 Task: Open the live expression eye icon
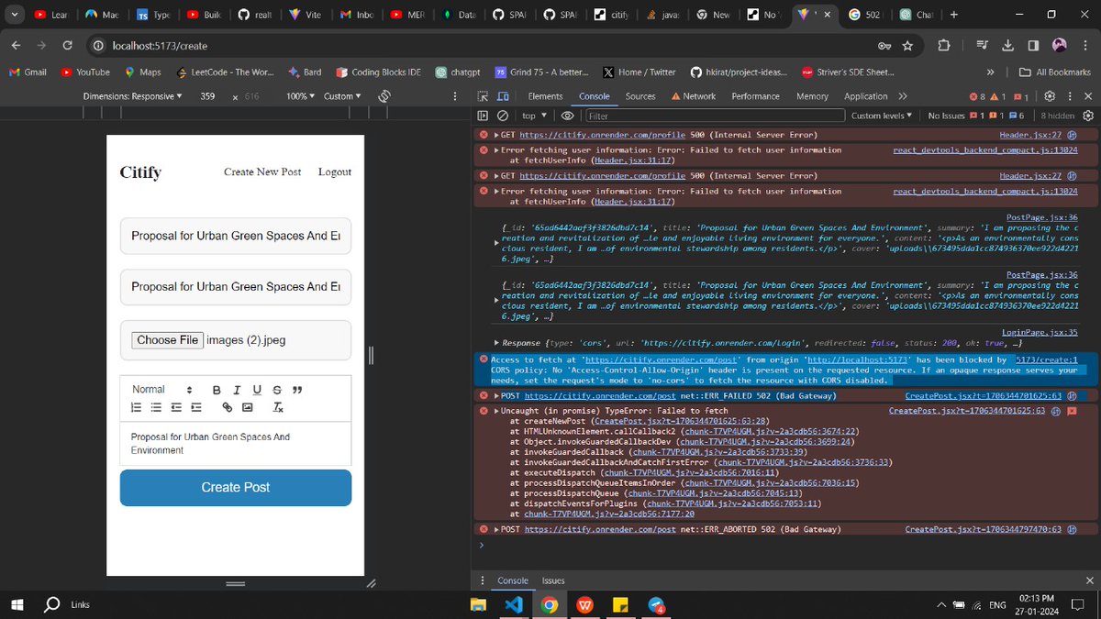[567, 116]
